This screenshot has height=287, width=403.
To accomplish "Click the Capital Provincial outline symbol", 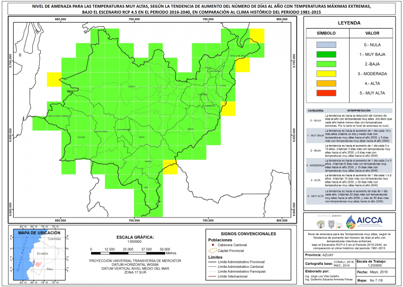I will (x=212, y=251).
